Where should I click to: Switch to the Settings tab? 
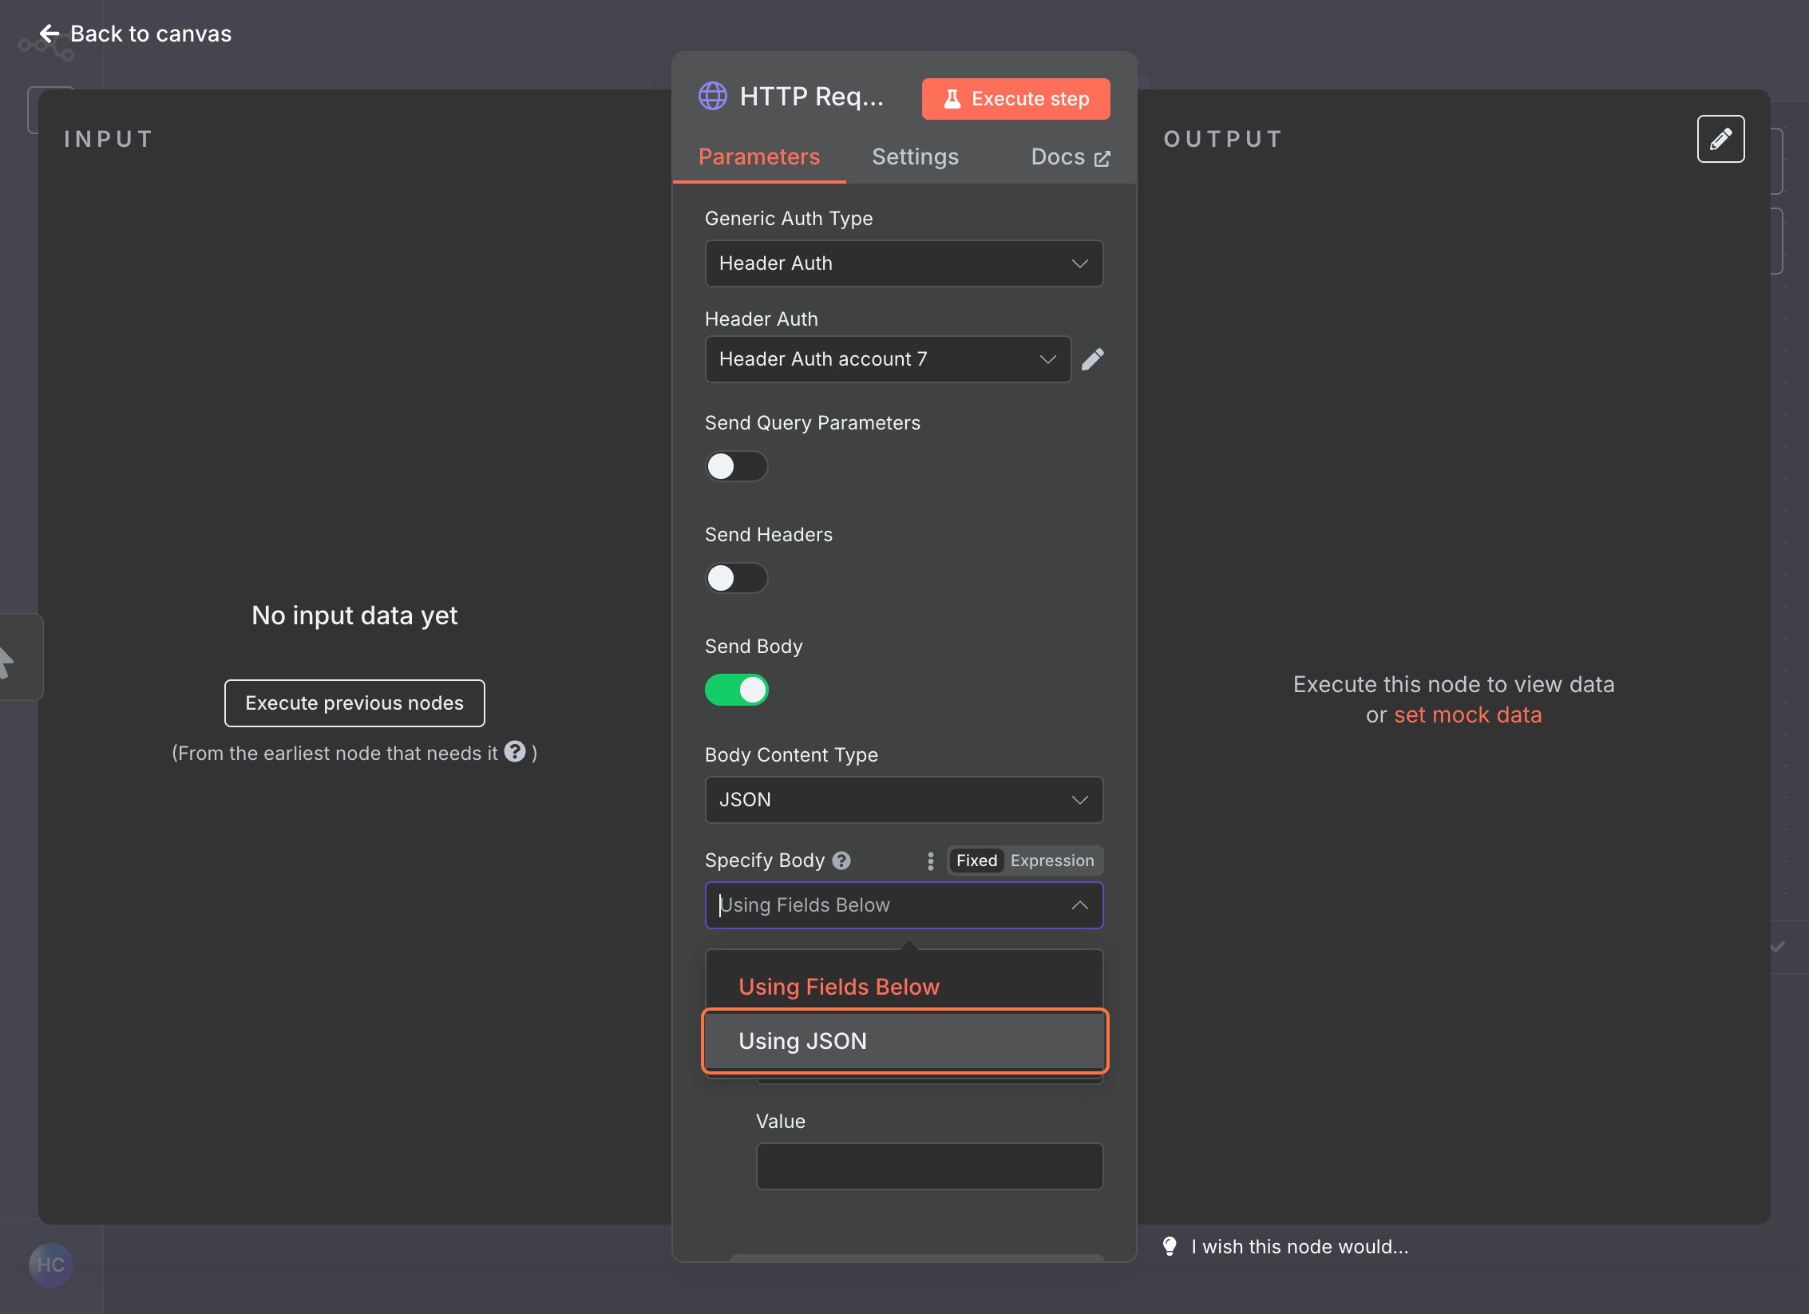pos(915,157)
